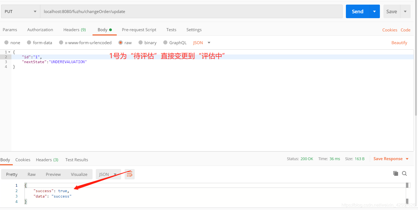The width and height of the screenshot is (418, 210).
Task: Switch to response Body tab
Action: click(x=5, y=160)
